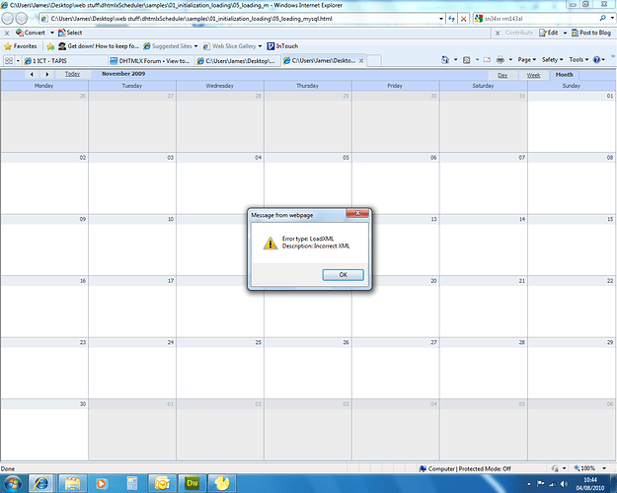617x493 pixels.
Task: Open Media Player taskbar icon
Action: click(x=102, y=483)
